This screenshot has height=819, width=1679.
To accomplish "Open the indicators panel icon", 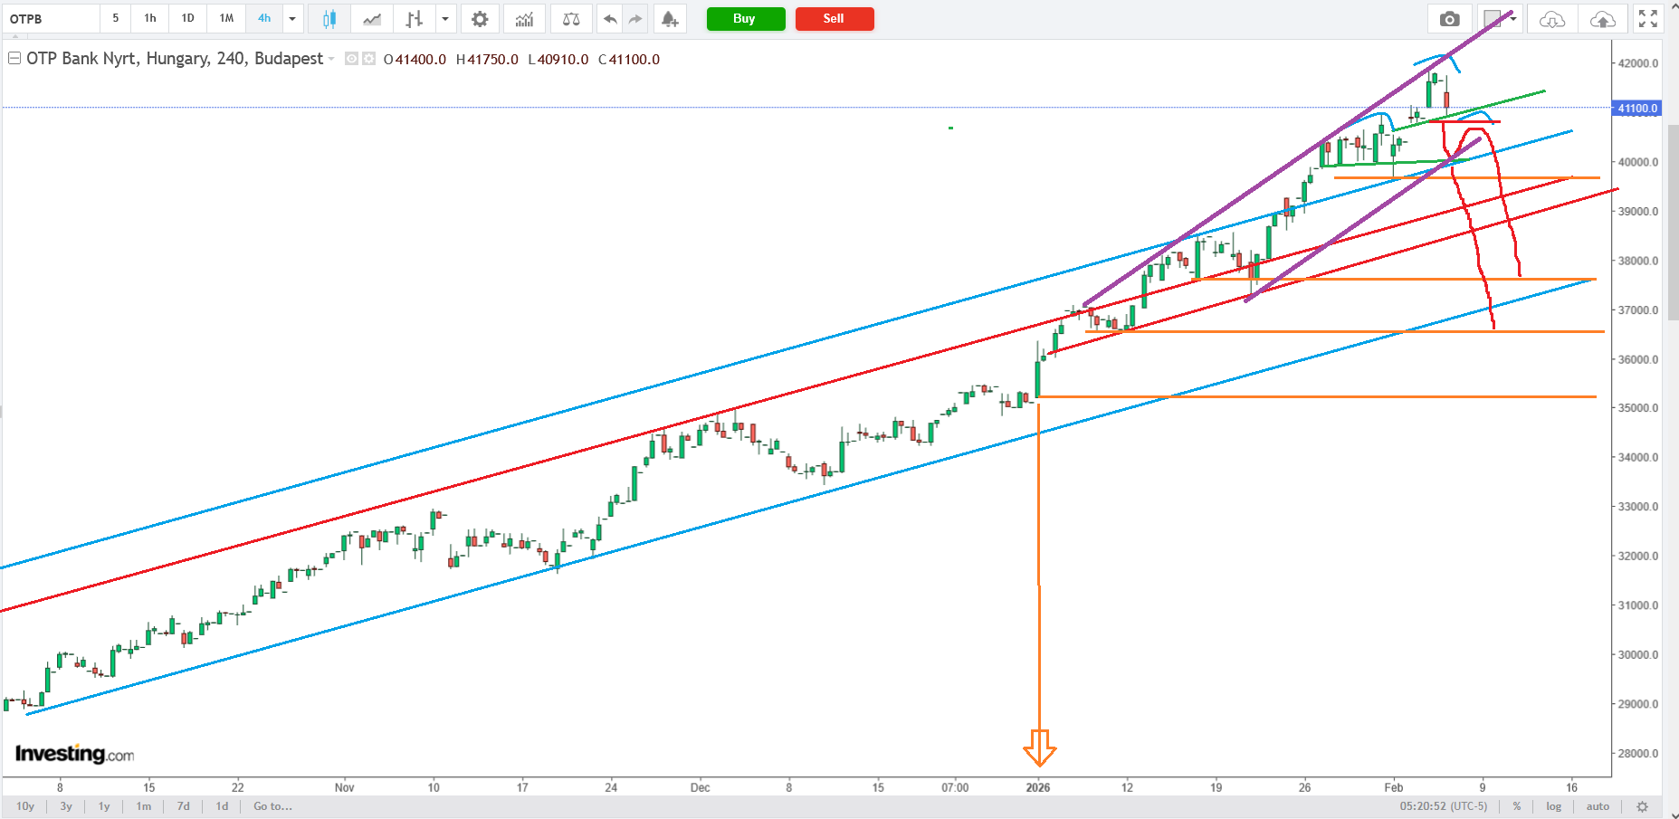I will (x=524, y=19).
